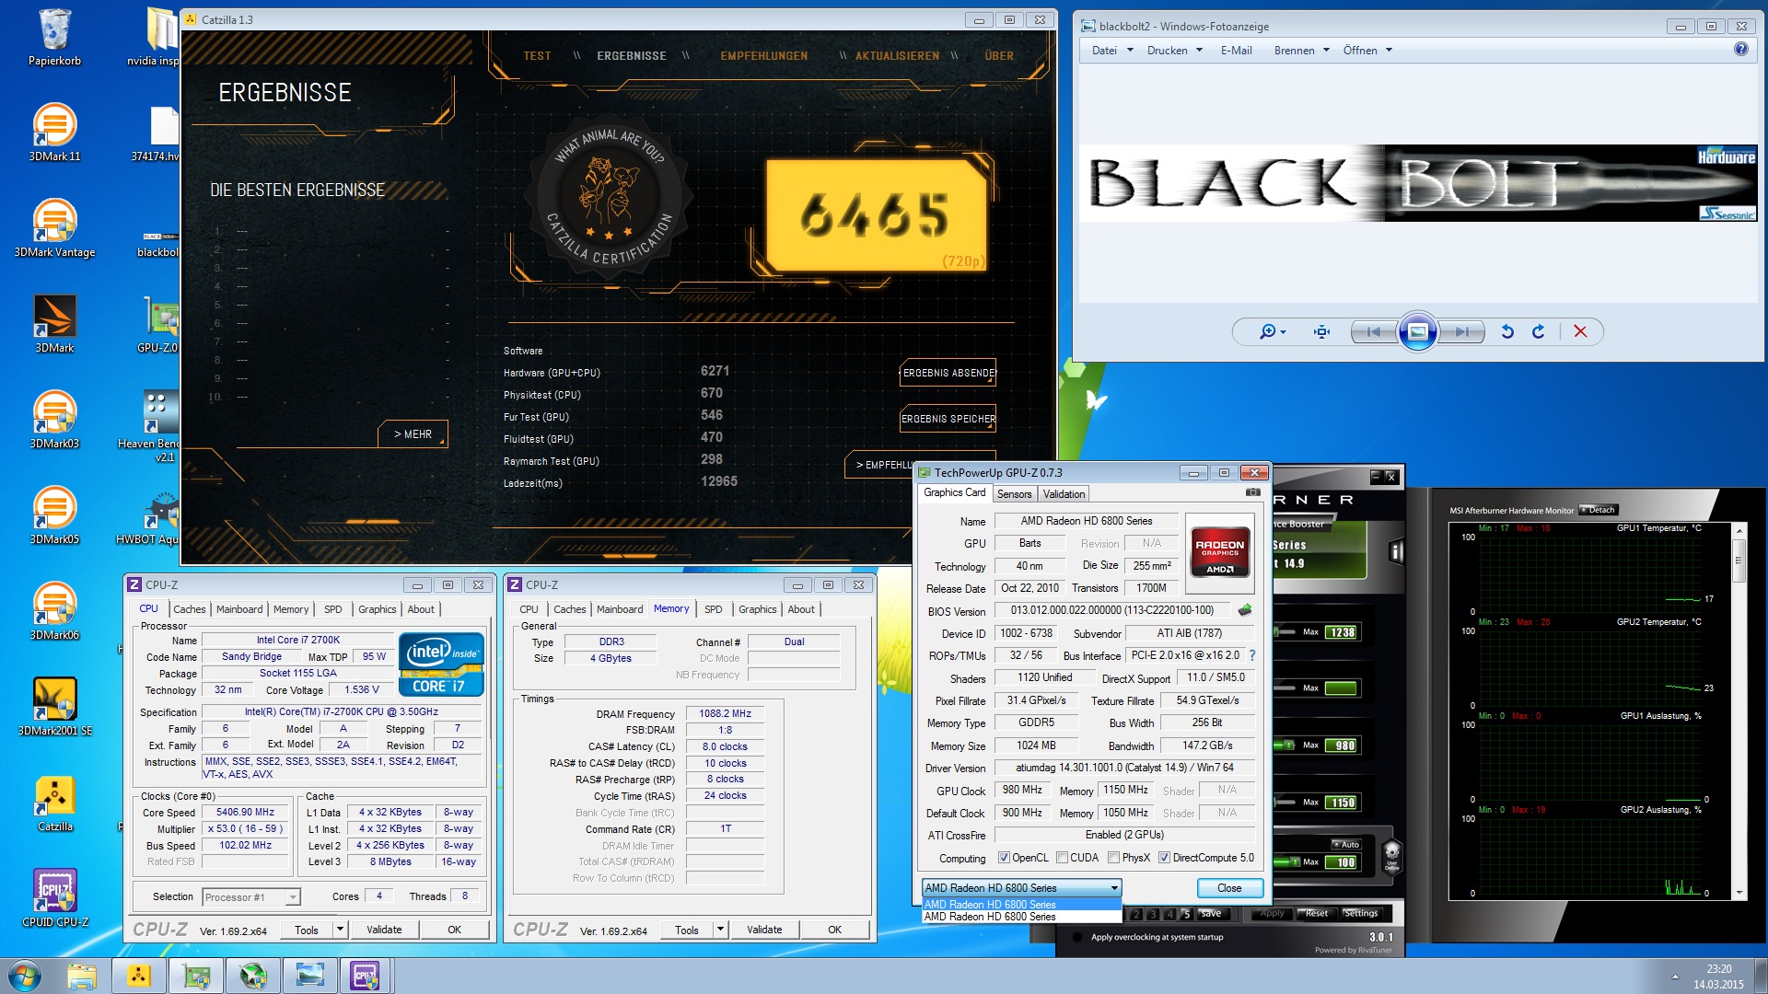Open GPU selection dropdown in GPU-Z

click(x=1021, y=888)
